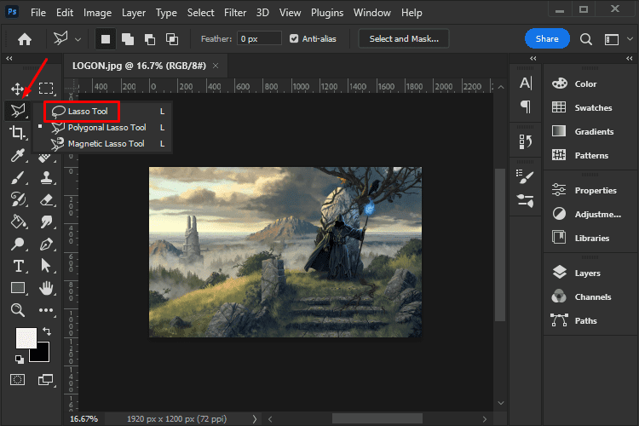Click the Share button
The height and width of the screenshot is (426, 639).
click(x=547, y=38)
